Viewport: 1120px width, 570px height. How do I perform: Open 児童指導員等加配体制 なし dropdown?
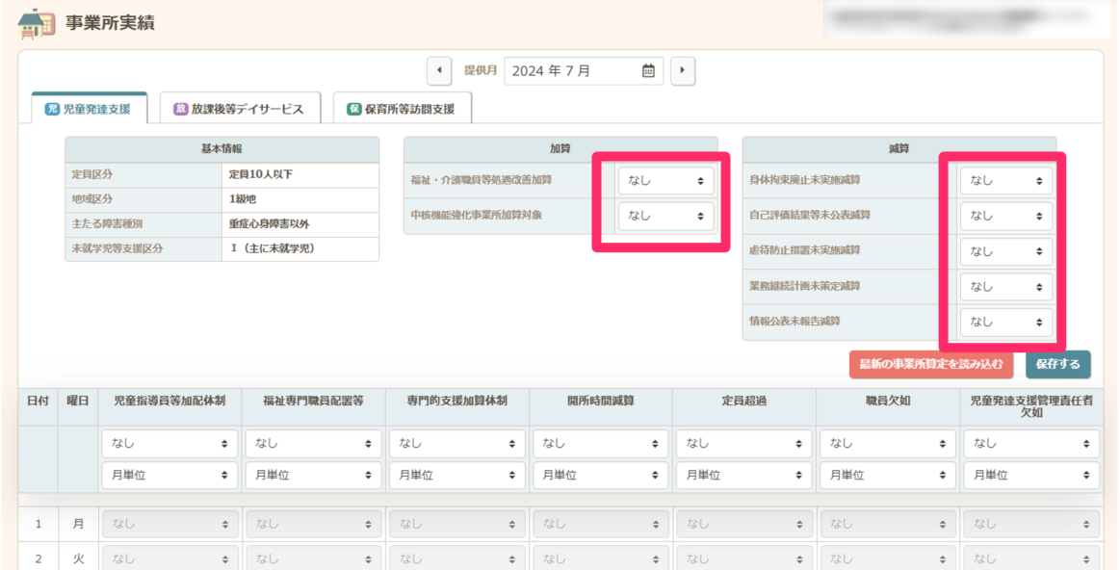[x=169, y=444]
